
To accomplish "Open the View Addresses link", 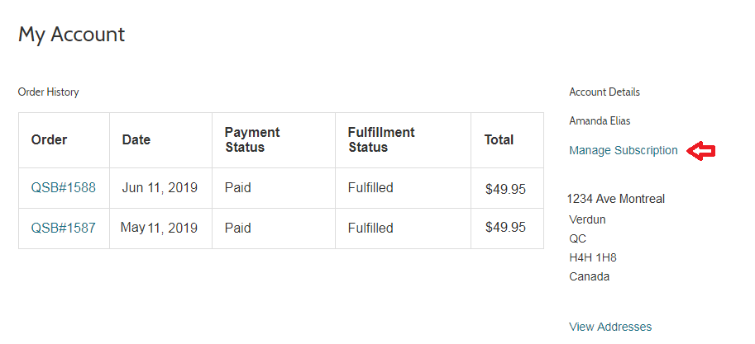I will click(x=610, y=327).
